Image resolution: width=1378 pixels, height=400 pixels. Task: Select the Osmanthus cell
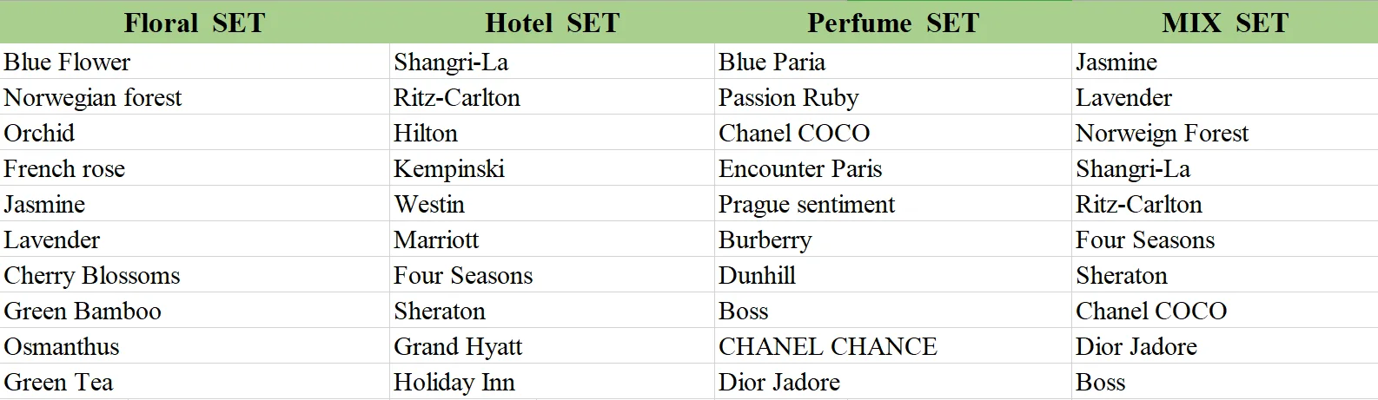[x=195, y=346]
